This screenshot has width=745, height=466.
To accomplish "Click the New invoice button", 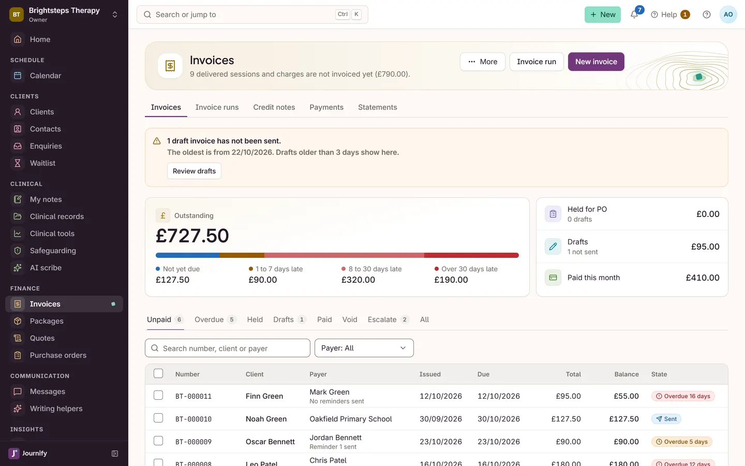I will click(596, 62).
